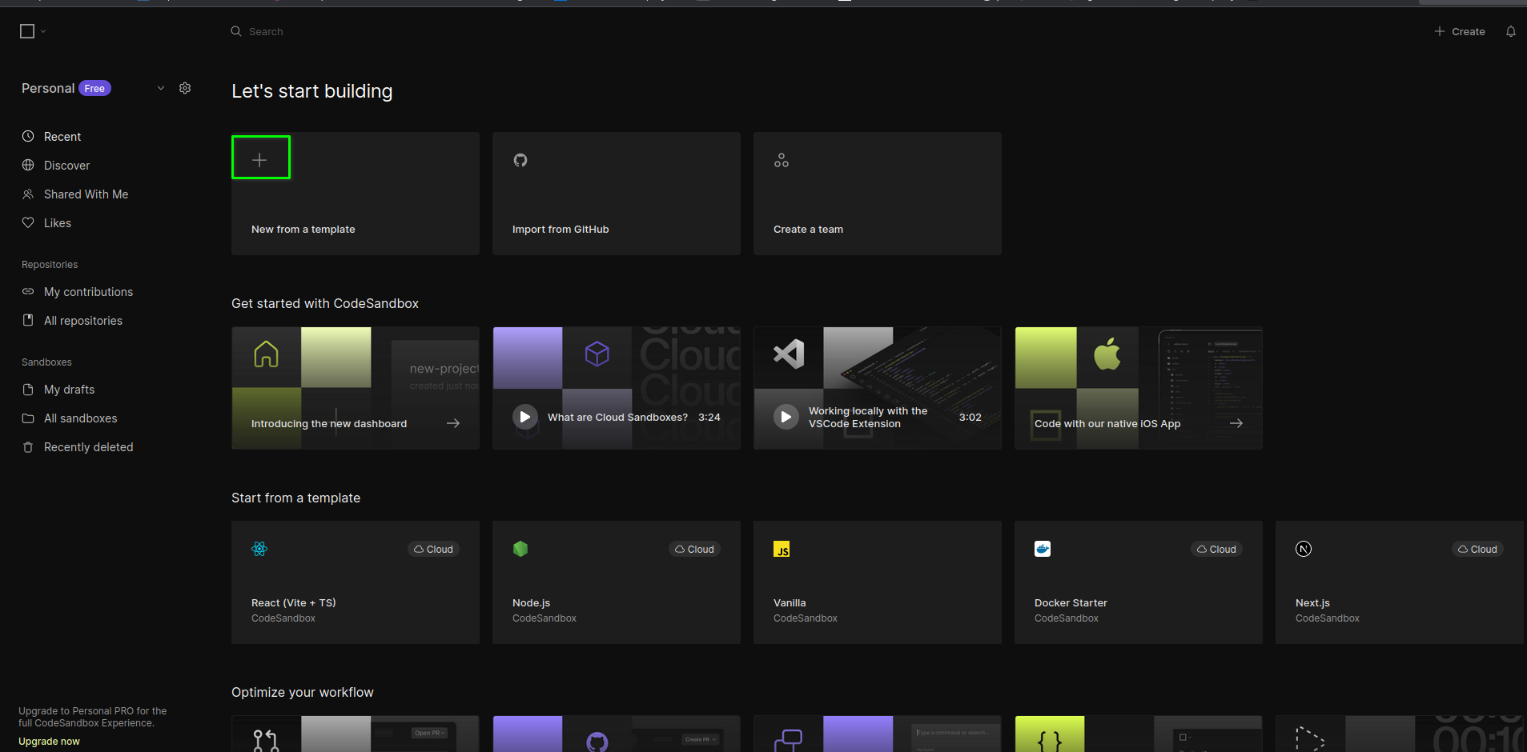Screen dimensions: 1527x752
Task: Open the notifications bell
Action: tap(1510, 31)
